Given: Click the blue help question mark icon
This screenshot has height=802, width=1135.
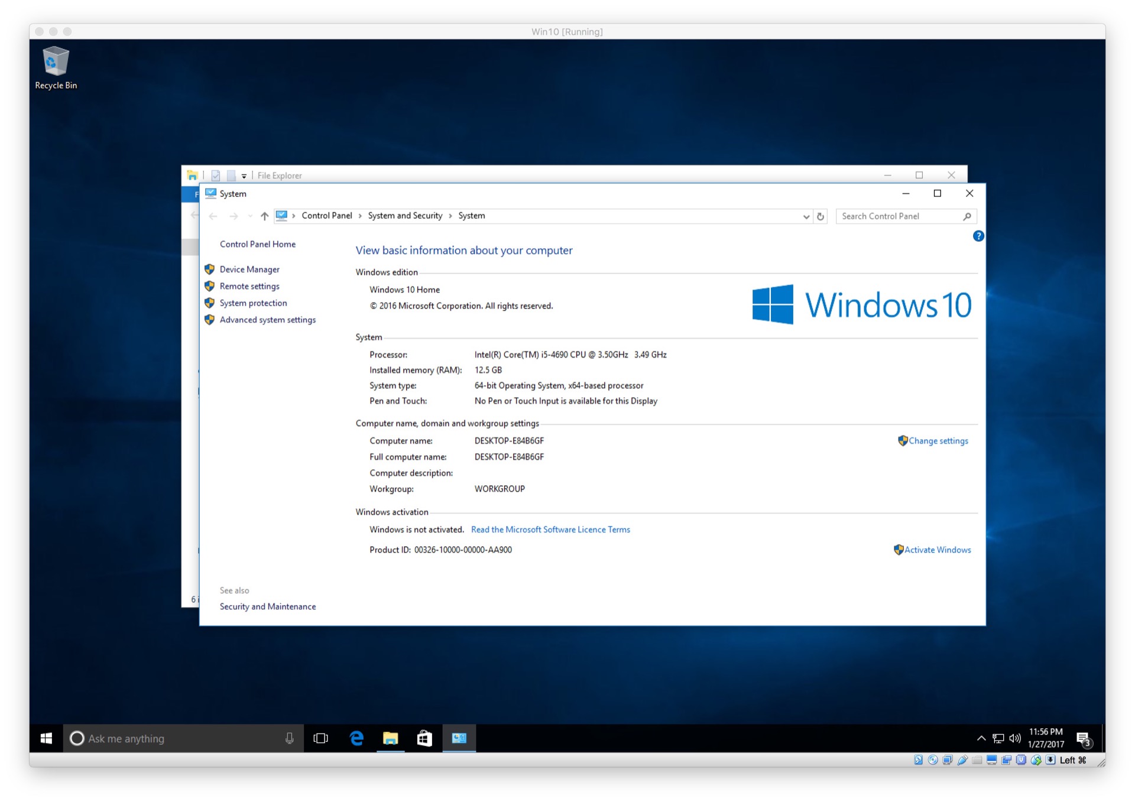Looking at the screenshot, I should click(978, 236).
